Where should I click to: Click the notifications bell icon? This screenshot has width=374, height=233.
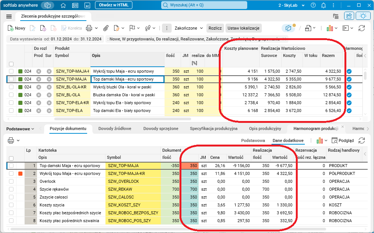(324, 5)
